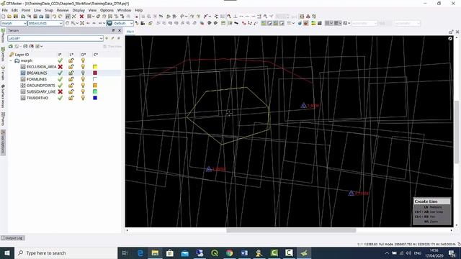Image resolution: width=461 pixels, height=259 pixels.
Task: Click the blue color swatch for TRUEORTHO
Action: tap(95, 98)
